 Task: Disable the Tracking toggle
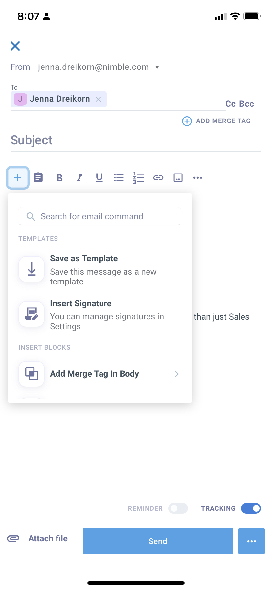click(x=251, y=508)
